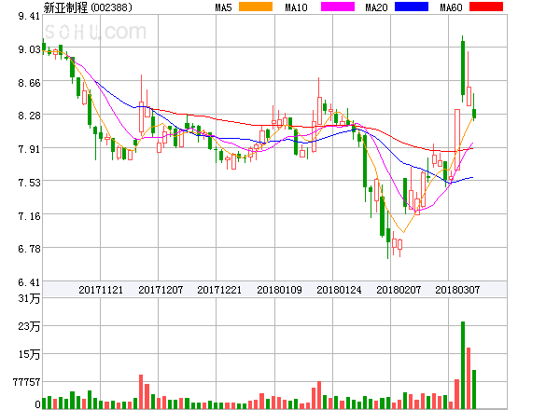Image resolution: width=560 pixels, height=410 pixels.
Task: Click the tallest green volume bar
Action: coord(463,365)
